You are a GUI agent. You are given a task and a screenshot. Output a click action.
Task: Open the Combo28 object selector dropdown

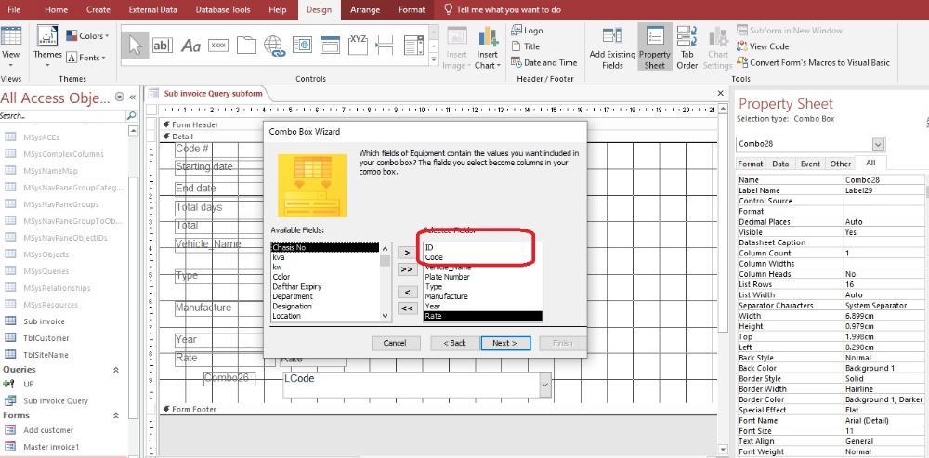coord(878,144)
